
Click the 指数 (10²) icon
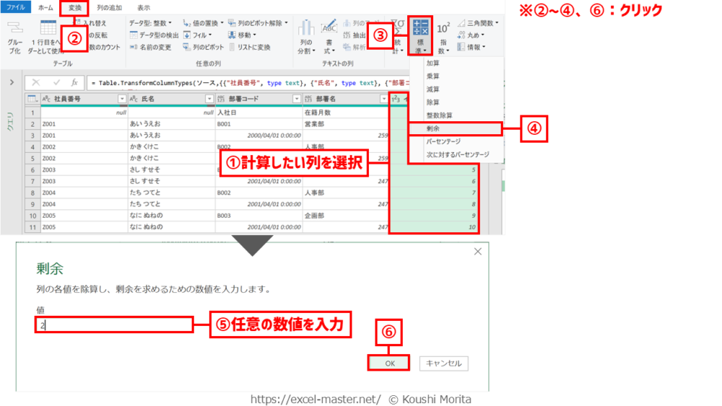click(443, 29)
